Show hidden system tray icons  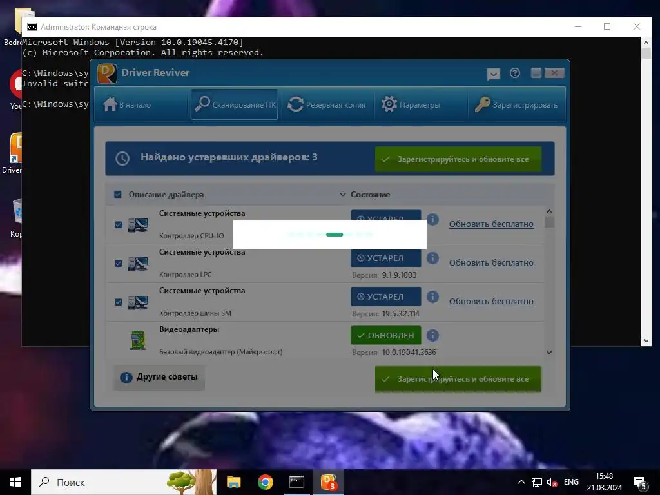tap(521, 482)
